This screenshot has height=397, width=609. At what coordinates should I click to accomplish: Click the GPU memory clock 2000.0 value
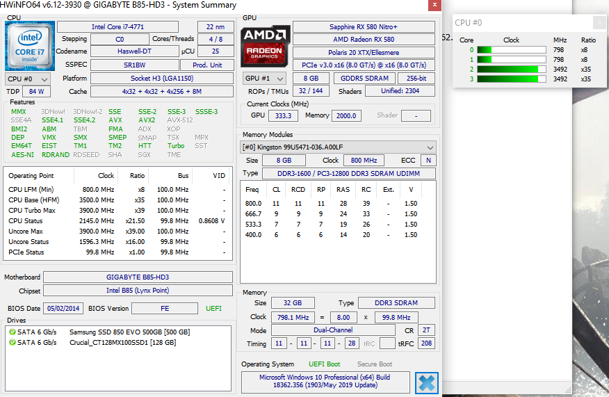coord(346,115)
